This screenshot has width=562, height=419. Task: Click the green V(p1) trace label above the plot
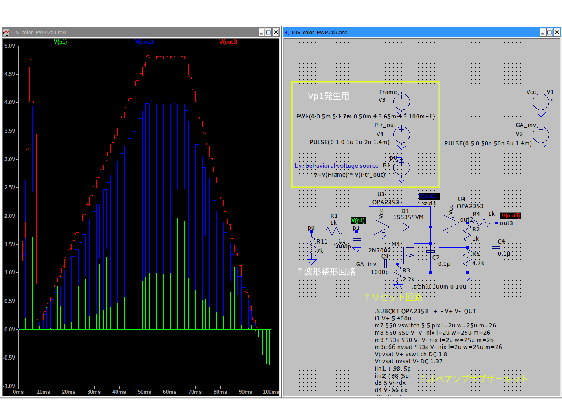pos(60,42)
